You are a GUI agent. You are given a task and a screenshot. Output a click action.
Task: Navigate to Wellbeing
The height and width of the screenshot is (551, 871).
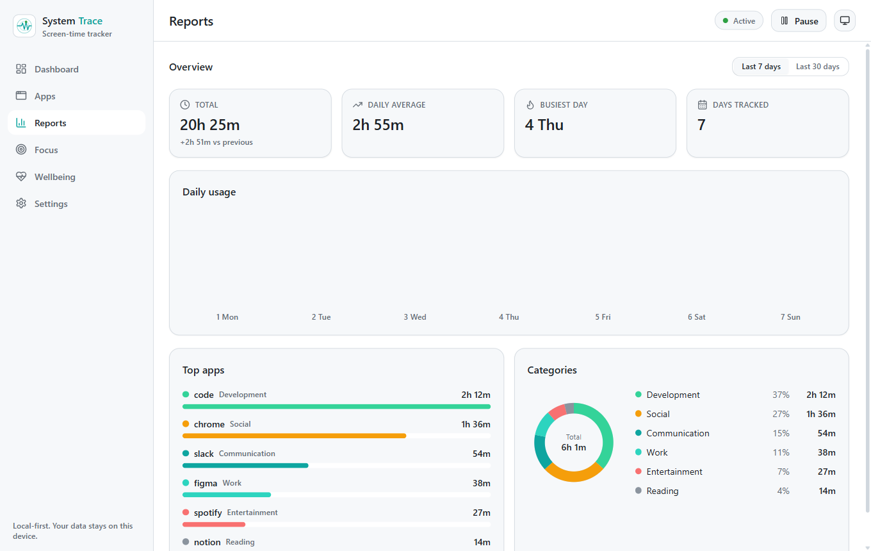[76, 177]
